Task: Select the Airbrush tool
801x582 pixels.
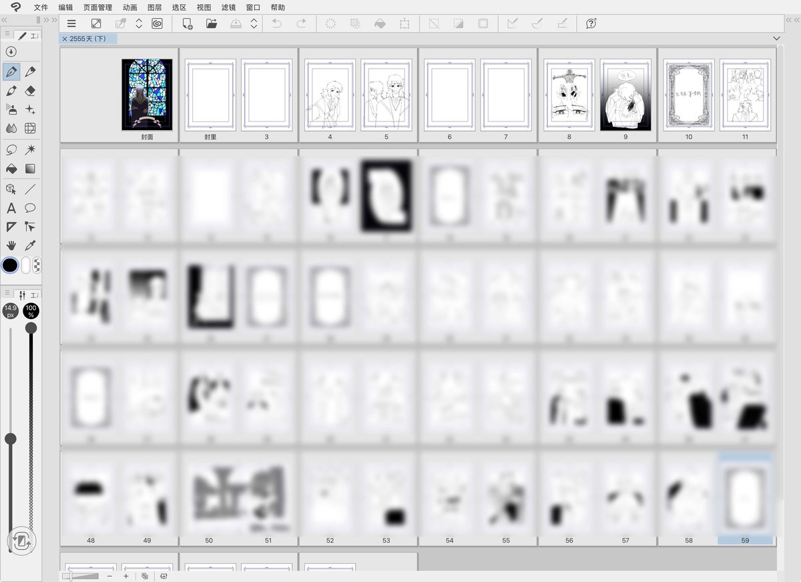Action: coord(11,109)
